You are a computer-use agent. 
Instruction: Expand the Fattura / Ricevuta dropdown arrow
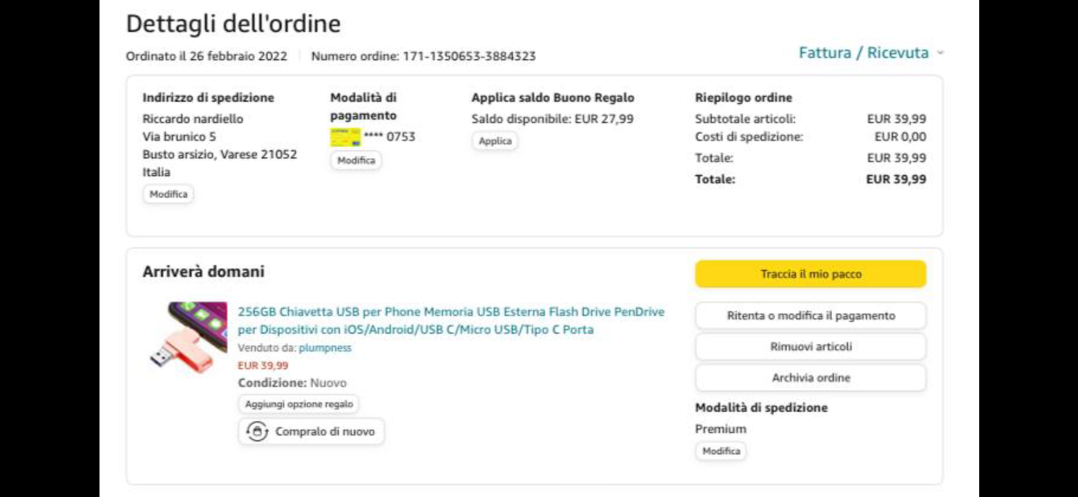click(x=940, y=53)
